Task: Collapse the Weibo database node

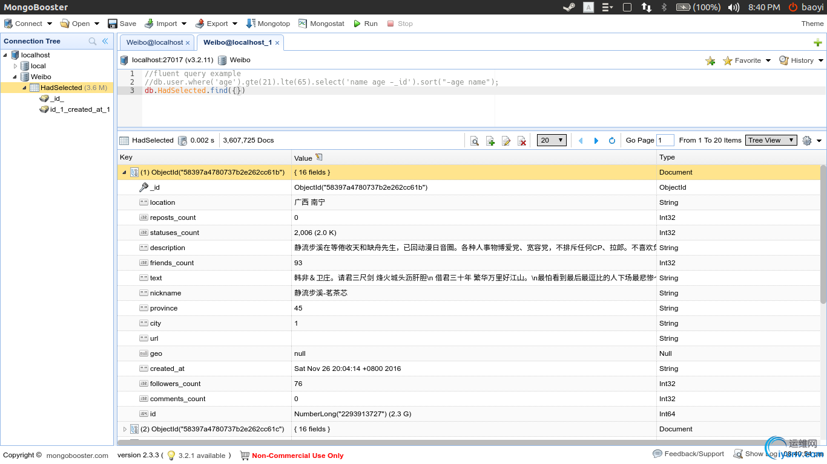Action: (16, 77)
